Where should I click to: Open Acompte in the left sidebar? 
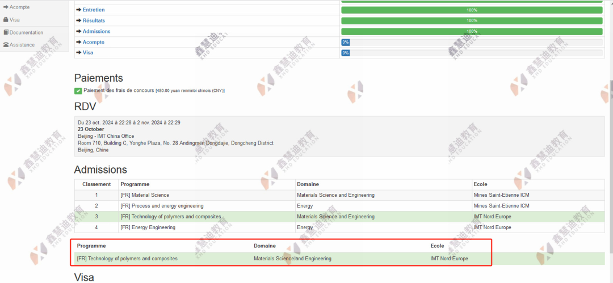point(19,7)
